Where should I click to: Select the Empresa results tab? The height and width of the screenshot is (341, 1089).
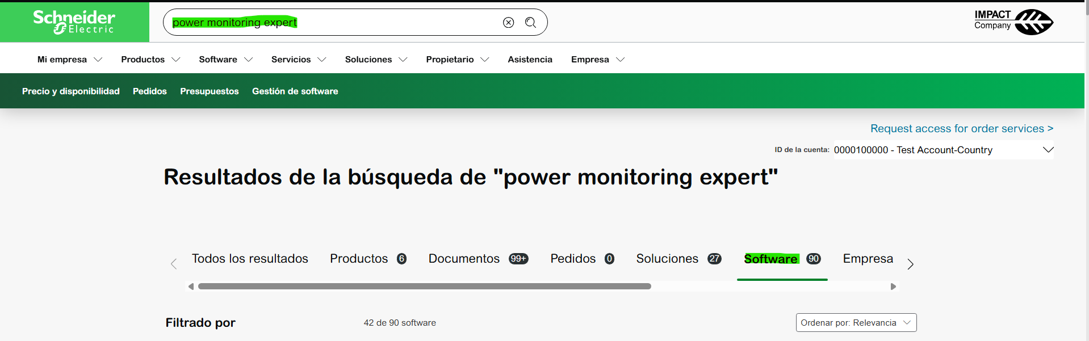coord(868,259)
